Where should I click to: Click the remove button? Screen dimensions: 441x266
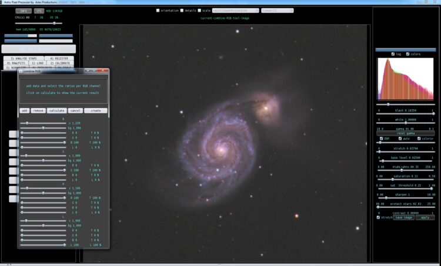click(x=38, y=110)
